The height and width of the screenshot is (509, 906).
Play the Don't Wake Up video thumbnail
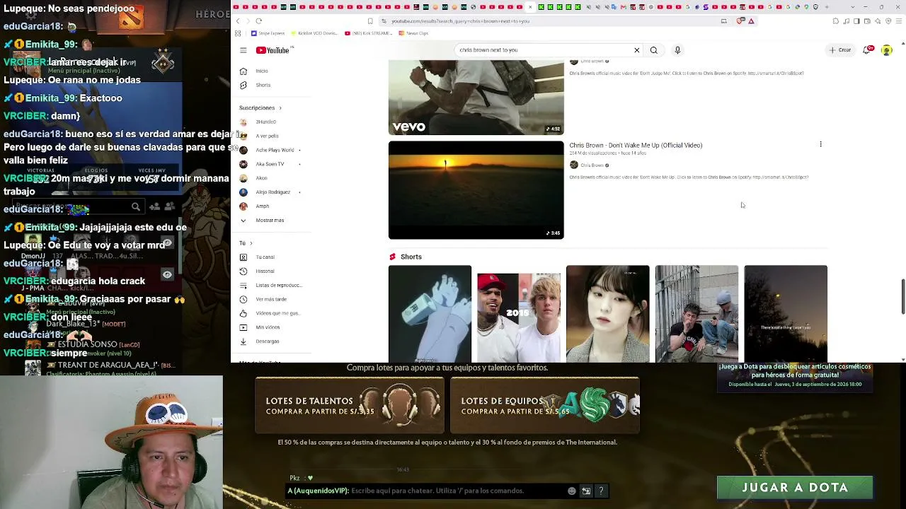pyautogui.click(x=476, y=190)
